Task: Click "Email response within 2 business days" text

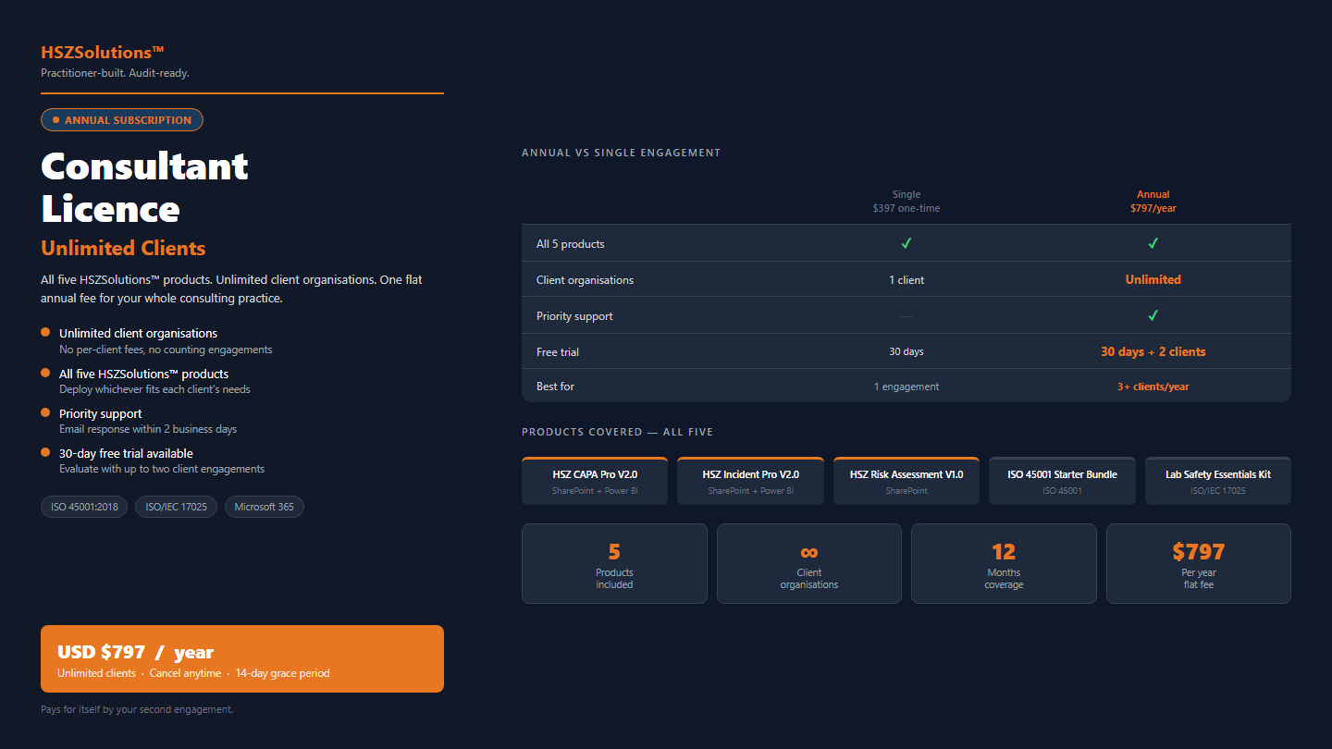Action: tap(148, 429)
